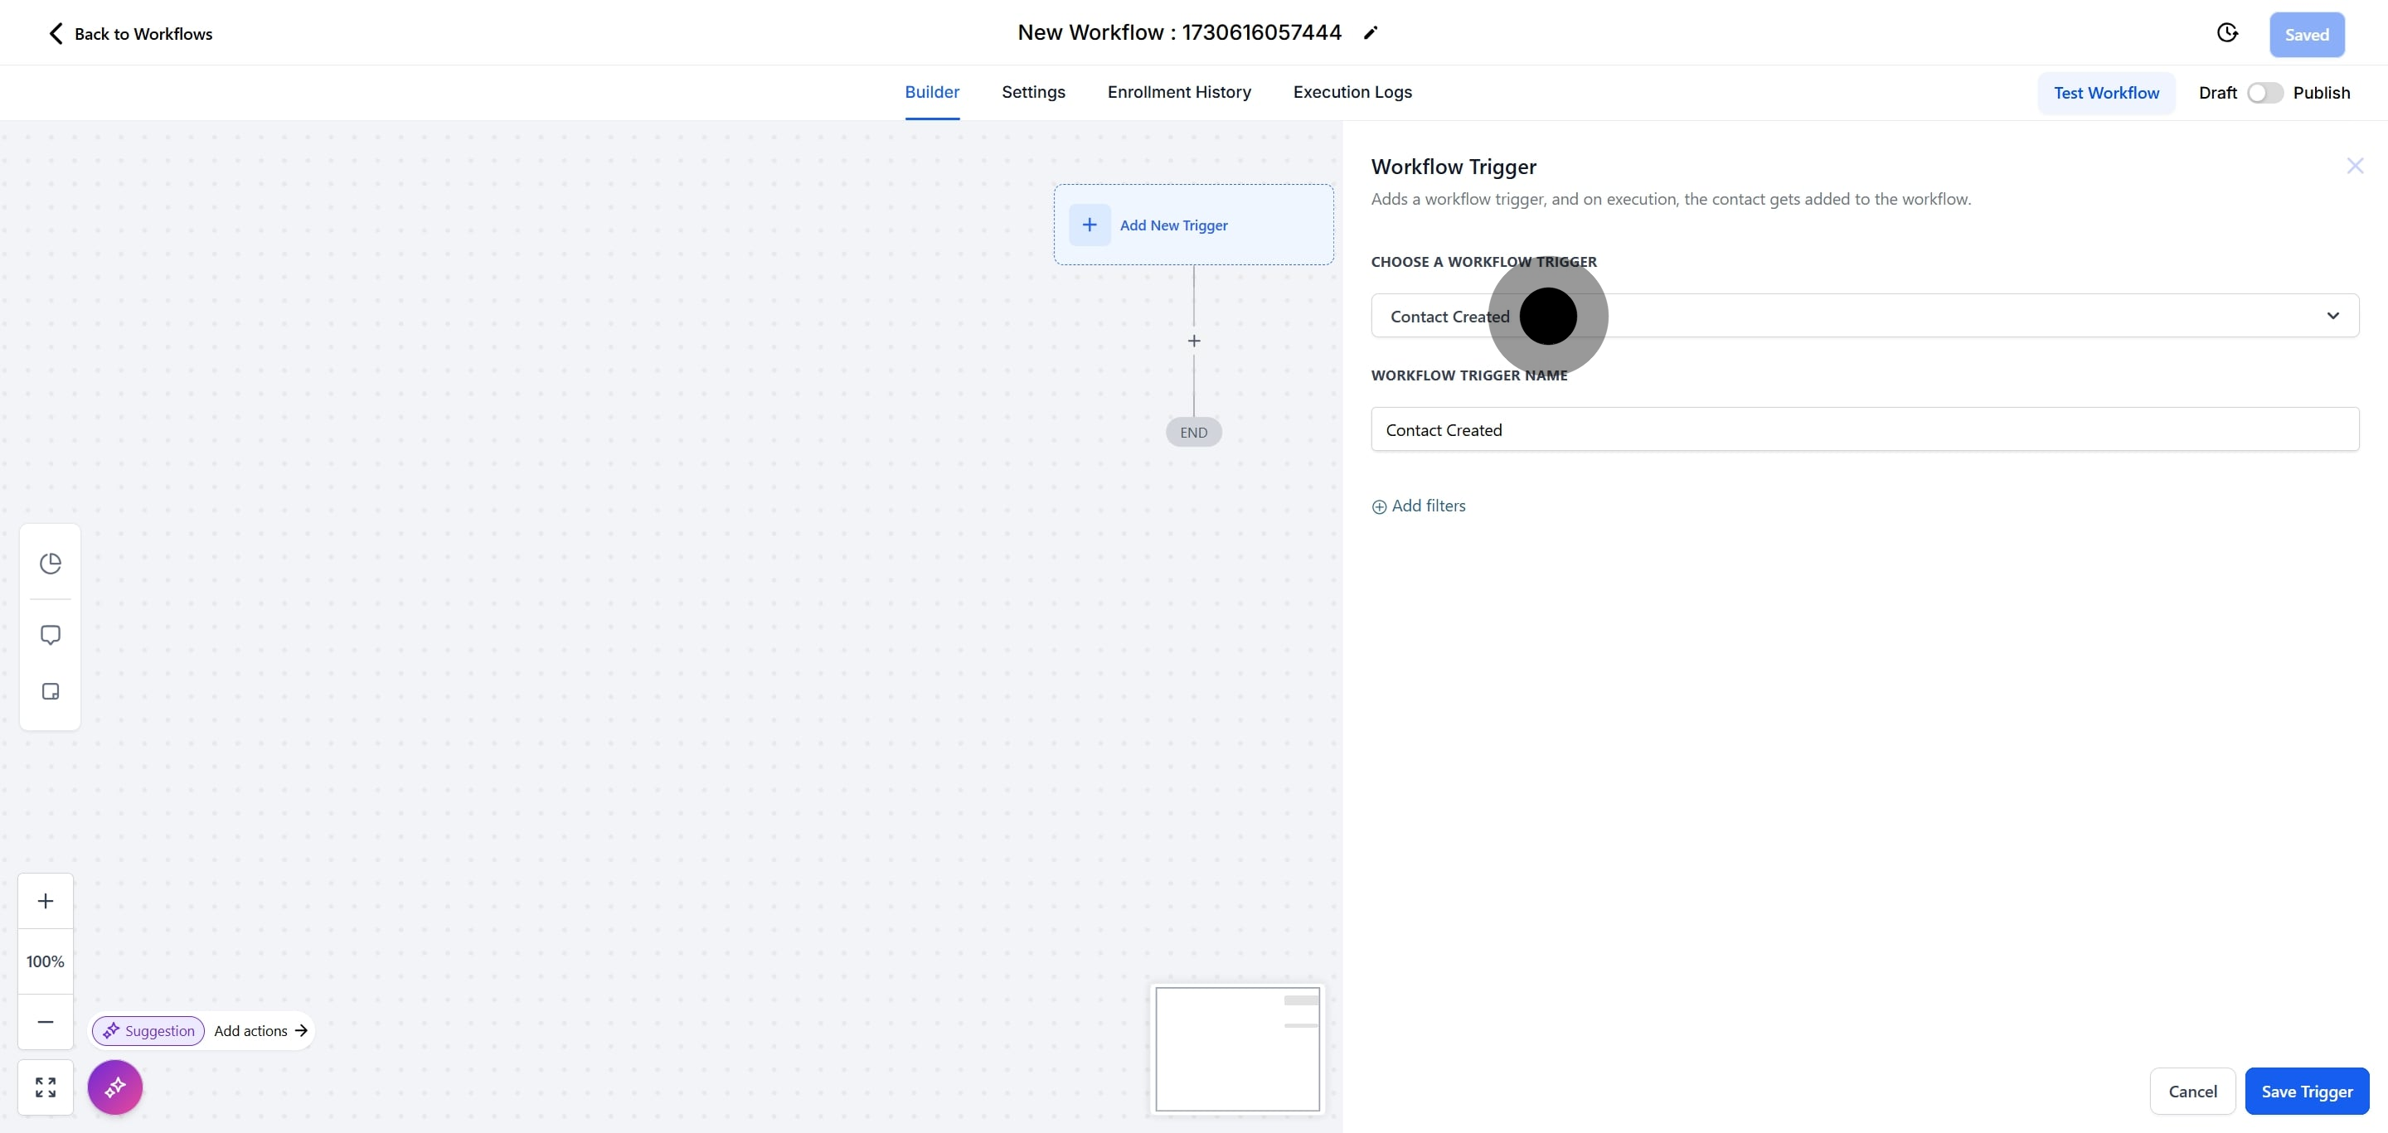Close the Workflow Trigger panel
The height and width of the screenshot is (1133, 2388).
point(2355,166)
